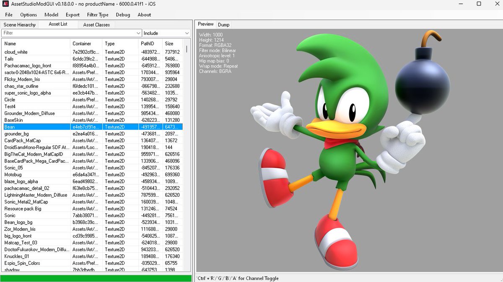Select the Grounder_Modern_Diffuse asset

(x=92, y=113)
